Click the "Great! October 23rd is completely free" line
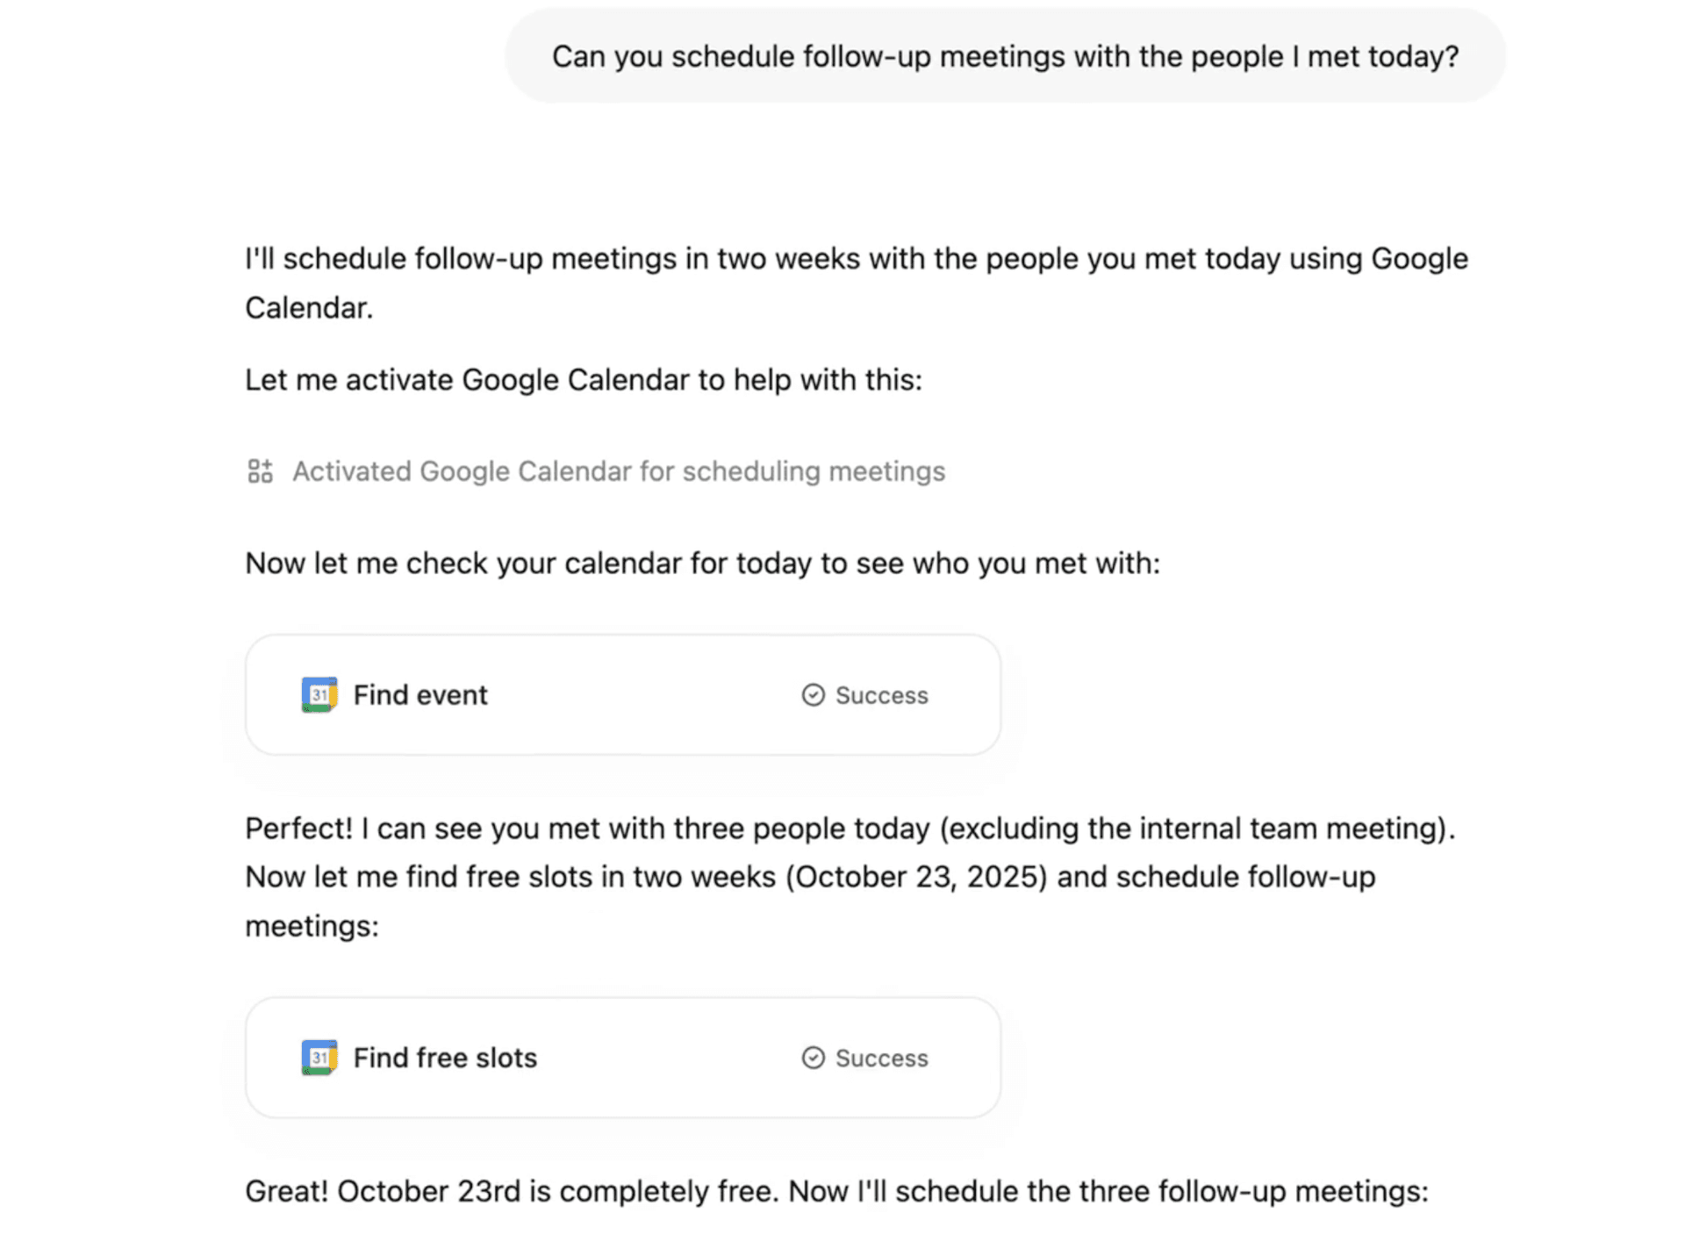1685x1249 pixels. [x=835, y=1191]
